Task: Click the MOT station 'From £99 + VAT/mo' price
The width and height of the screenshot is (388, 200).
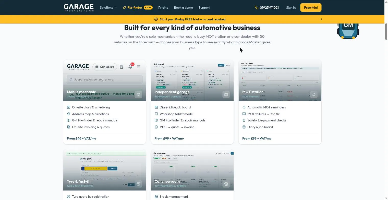Action: pyautogui.click(x=257, y=139)
